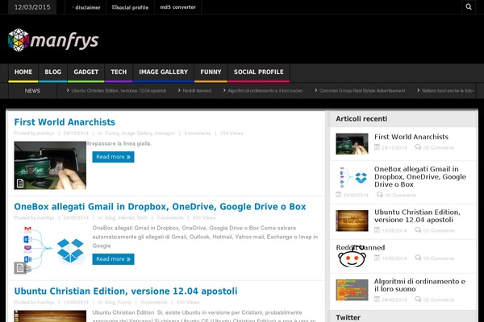Open sidebar link OneBox allegati Gmail in Dropbox
484x322 pixels.
tap(420, 177)
